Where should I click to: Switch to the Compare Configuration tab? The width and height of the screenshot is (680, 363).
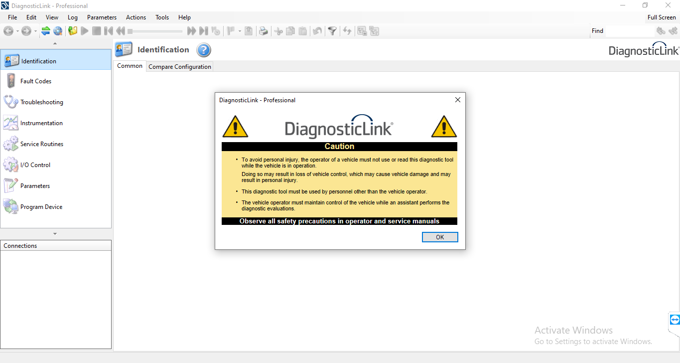coord(180,66)
